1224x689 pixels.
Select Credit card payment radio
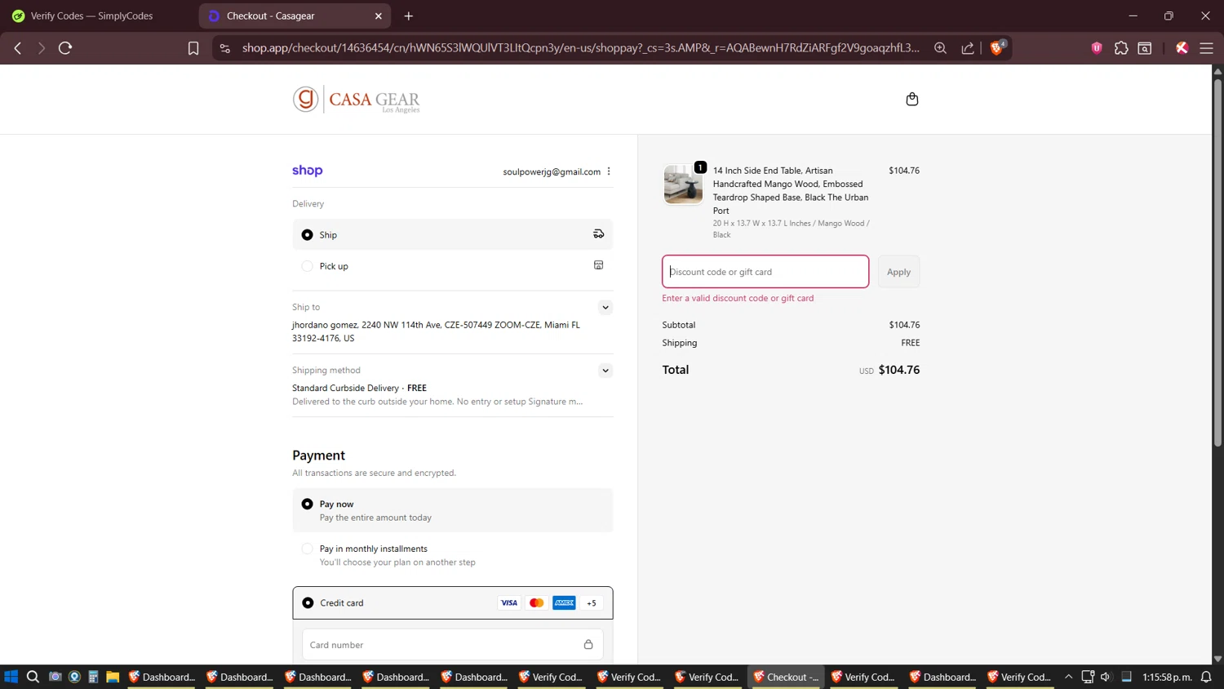(x=308, y=602)
